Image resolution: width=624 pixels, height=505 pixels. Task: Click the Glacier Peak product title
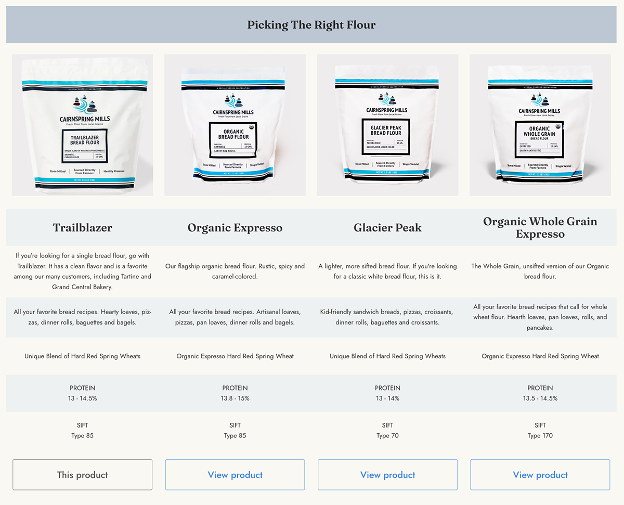click(387, 228)
